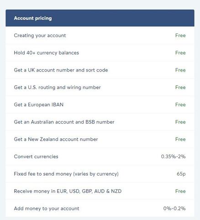This screenshot has width=200, height=220.
Task: Select Add money to your account row
Action: pos(100,209)
